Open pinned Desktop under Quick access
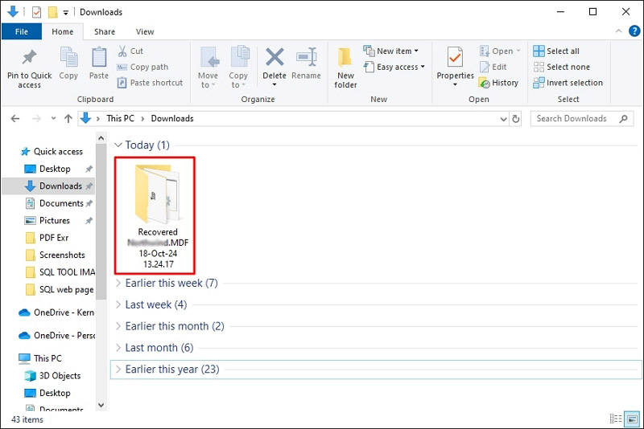Image resolution: width=644 pixels, height=429 pixels. tap(55, 169)
